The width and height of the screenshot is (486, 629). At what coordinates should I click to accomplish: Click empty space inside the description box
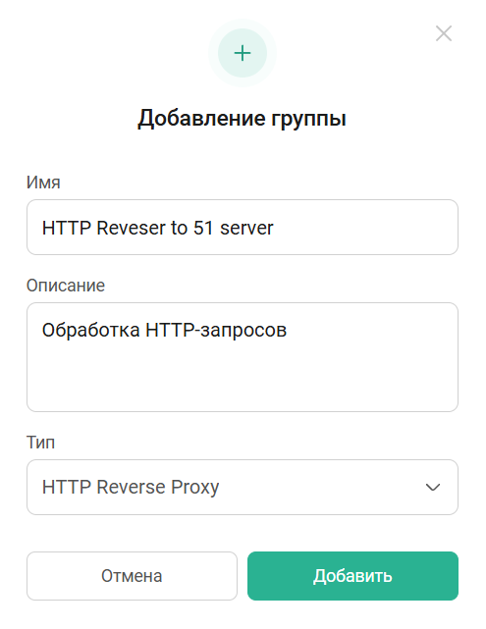[x=243, y=377]
